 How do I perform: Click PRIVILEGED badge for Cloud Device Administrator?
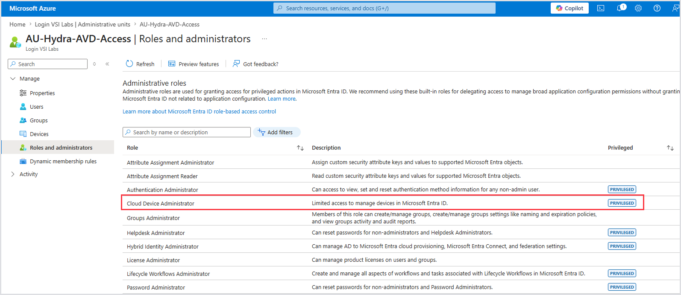tap(622, 203)
